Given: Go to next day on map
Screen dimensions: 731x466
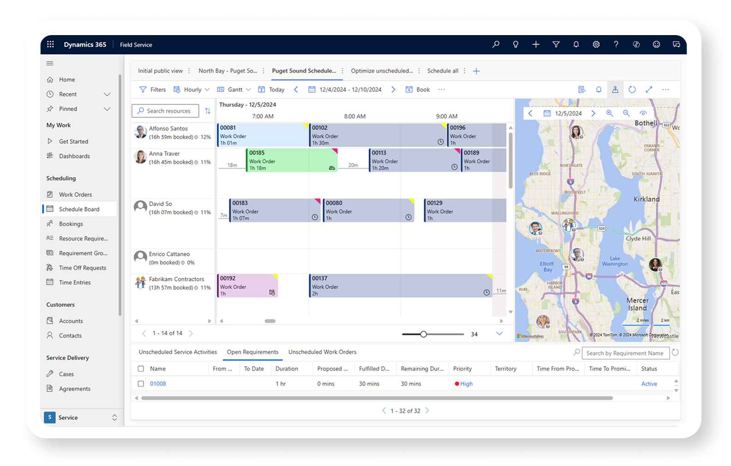Looking at the screenshot, I should [593, 113].
